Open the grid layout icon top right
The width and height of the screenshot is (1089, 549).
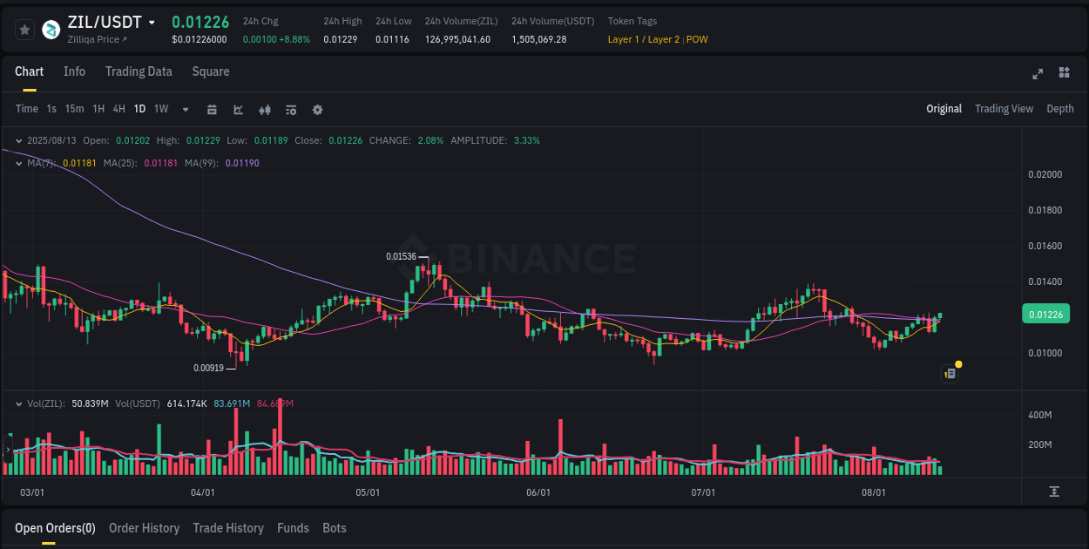pyautogui.click(x=1063, y=74)
